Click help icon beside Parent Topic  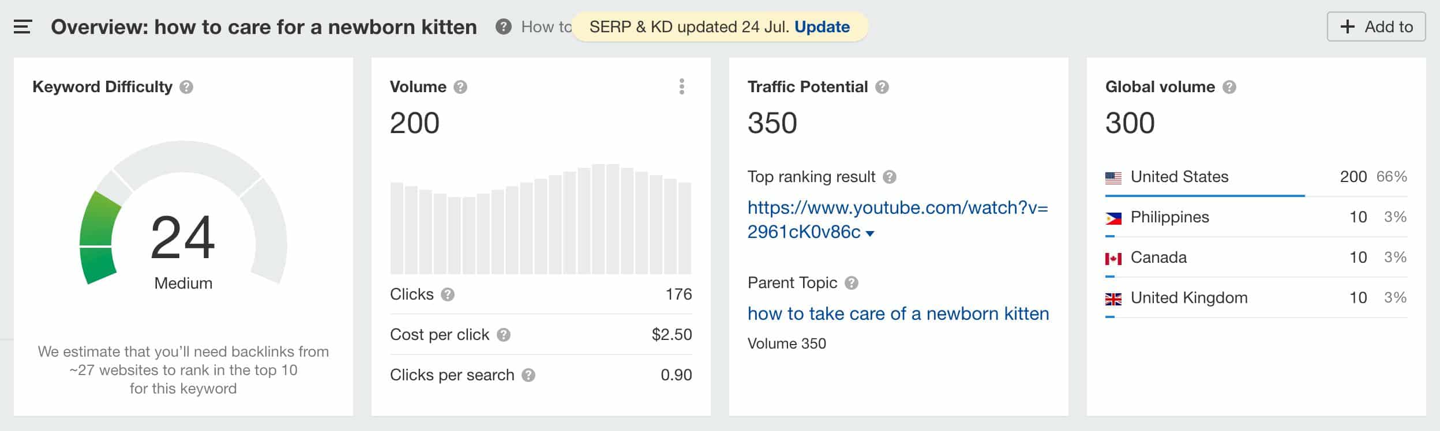(x=852, y=283)
